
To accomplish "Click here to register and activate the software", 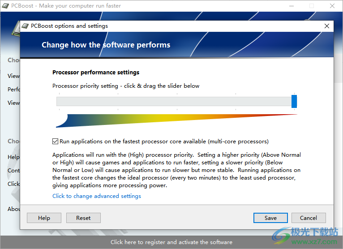I will pos(171,242).
